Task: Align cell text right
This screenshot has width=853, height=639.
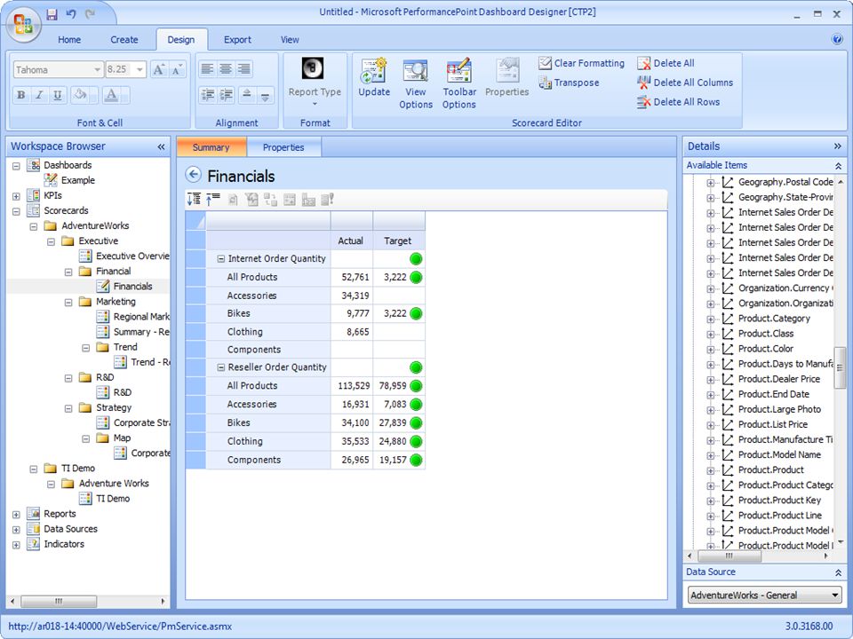Action: pyautogui.click(x=244, y=68)
